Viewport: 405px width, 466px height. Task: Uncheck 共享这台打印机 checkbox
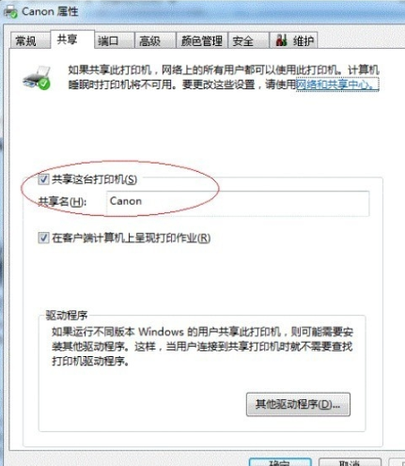(43, 179)
